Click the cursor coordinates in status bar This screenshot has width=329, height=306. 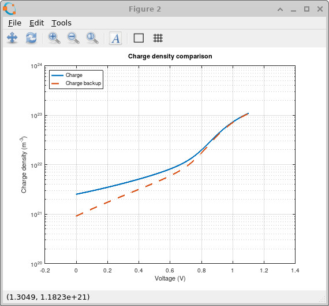tap(48, 297)
